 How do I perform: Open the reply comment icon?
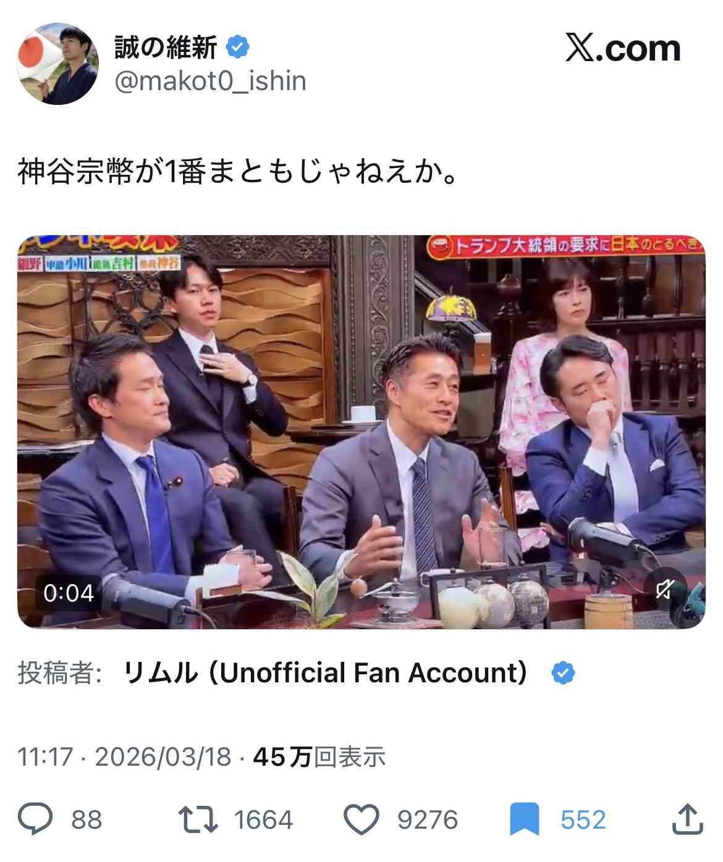point(37,819)
